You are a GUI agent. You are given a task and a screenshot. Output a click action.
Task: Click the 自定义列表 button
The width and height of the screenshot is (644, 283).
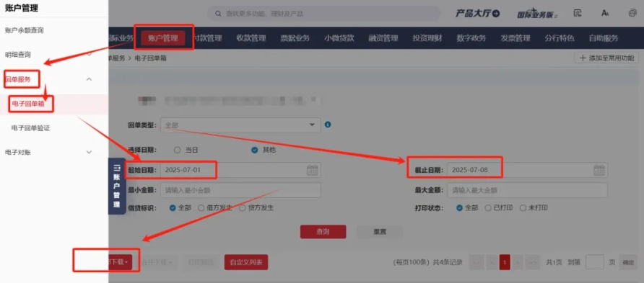(246, 262)
